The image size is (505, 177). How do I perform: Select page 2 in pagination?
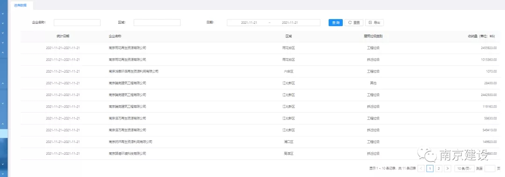coord(439,168)
